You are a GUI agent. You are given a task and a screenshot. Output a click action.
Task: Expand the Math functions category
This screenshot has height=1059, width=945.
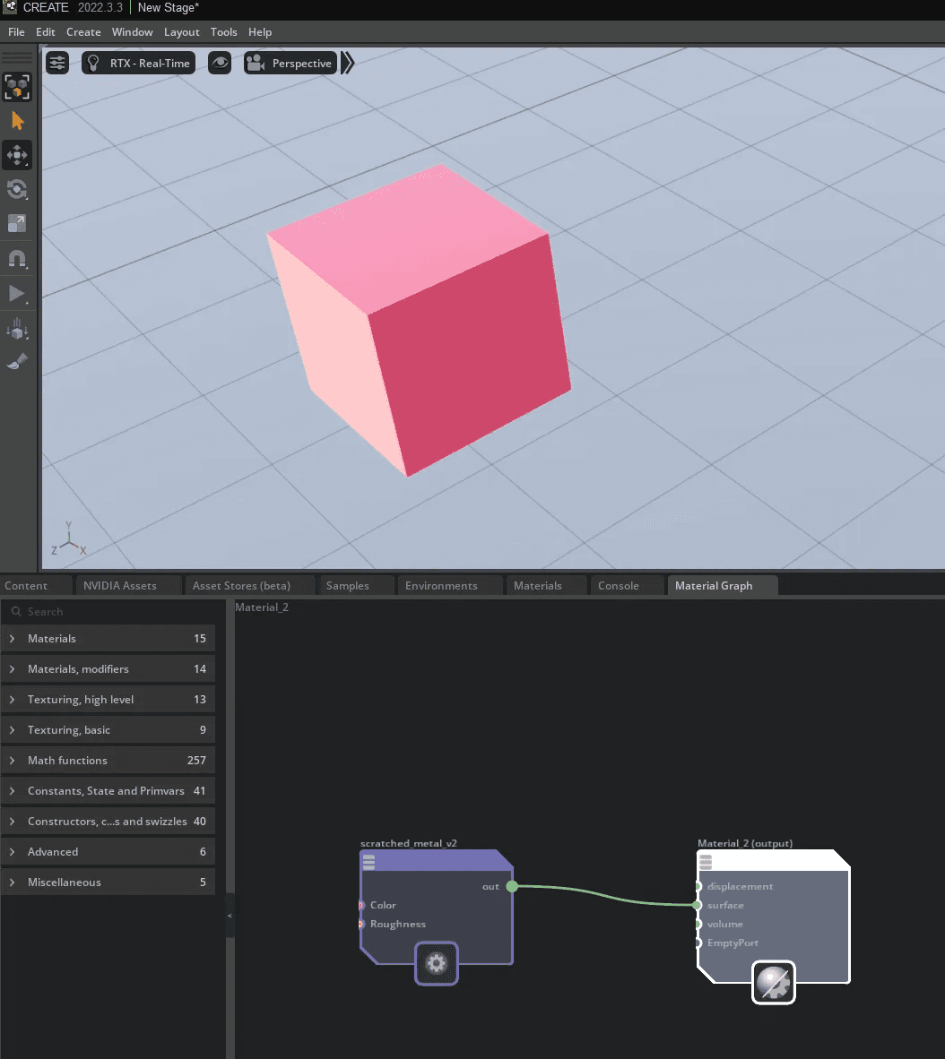(x=108, y=761)
